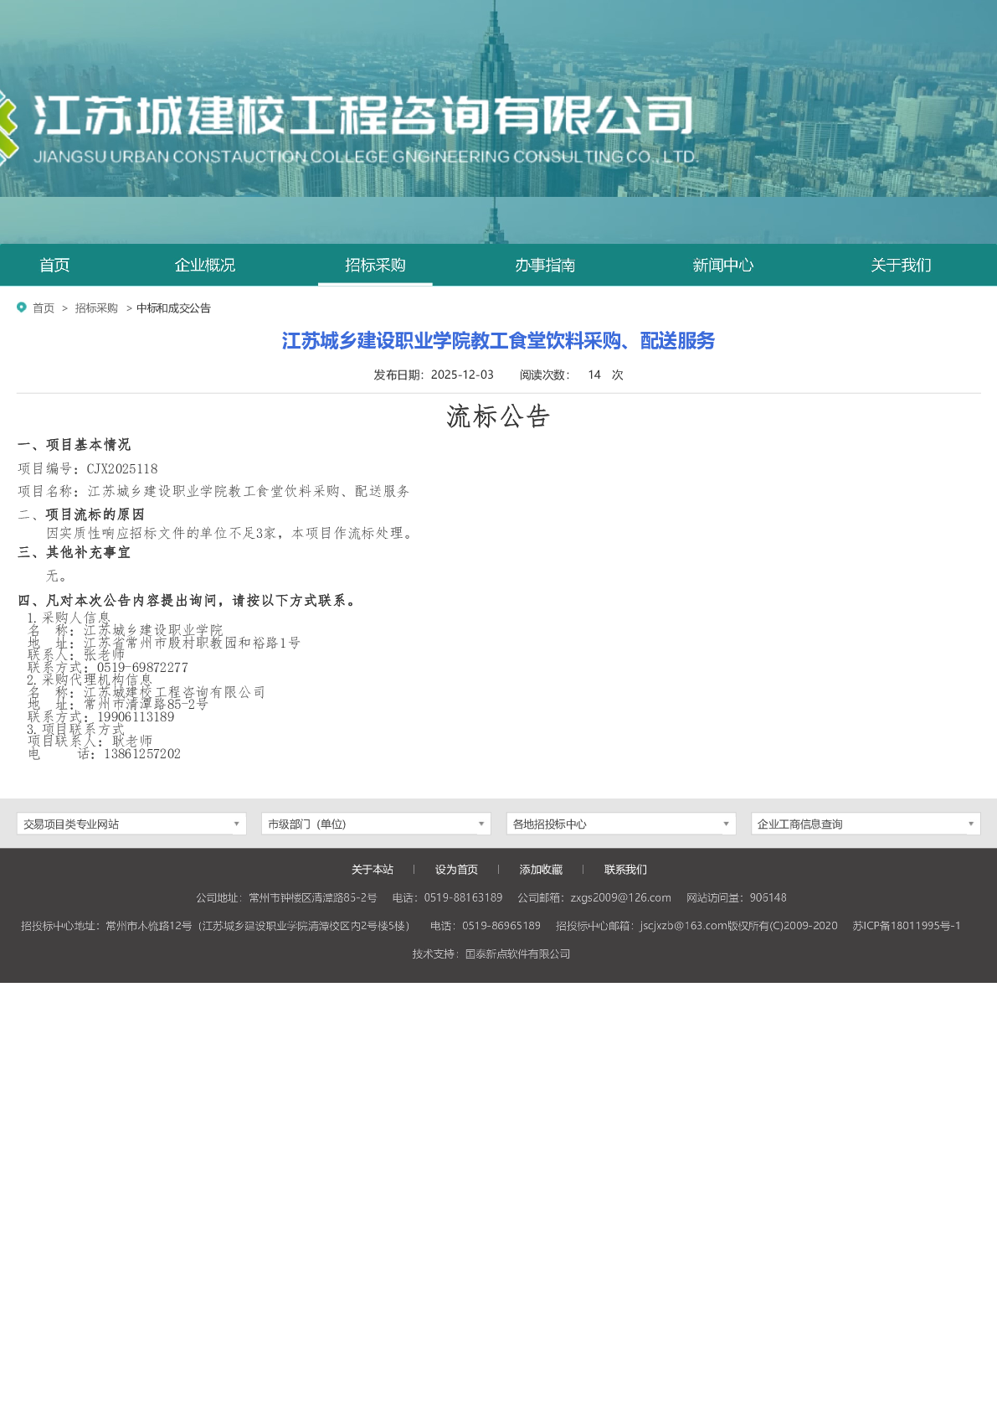The height and width of the screenshot is (1411, 997).
Task: Expand the 交易项目类专业网站 dropdown
Action: click(x=131, y=824)
